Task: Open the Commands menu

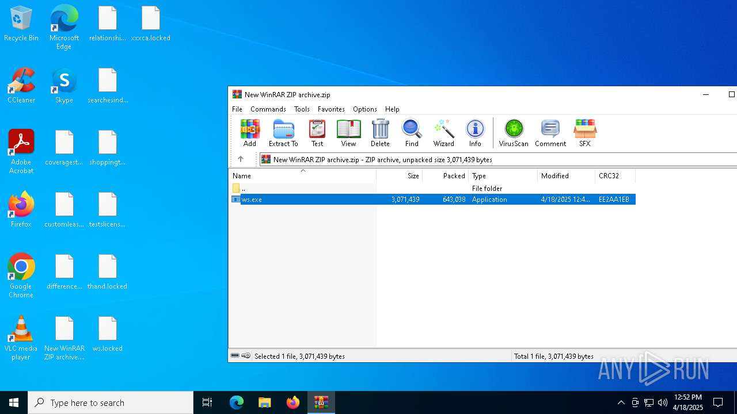Action: pyautogui.click(x=268, y=109)
